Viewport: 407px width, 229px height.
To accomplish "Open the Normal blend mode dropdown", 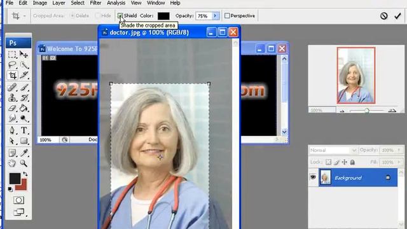I will [x=354, y=150].
